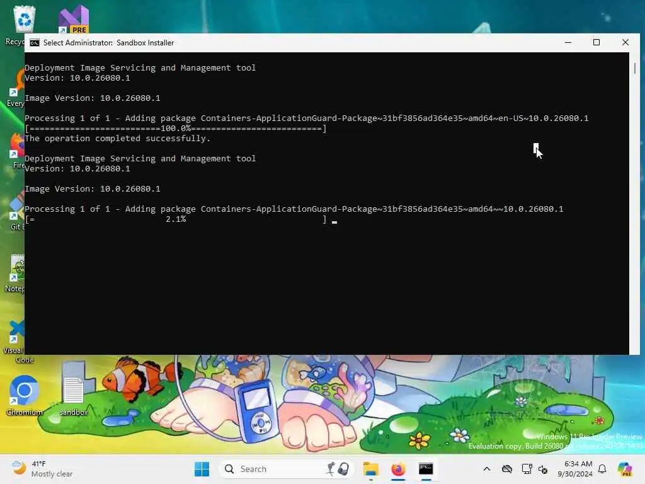The image size is (645, 484).
Task: Open the sandbox file on desktop
Action: point(74,395)
